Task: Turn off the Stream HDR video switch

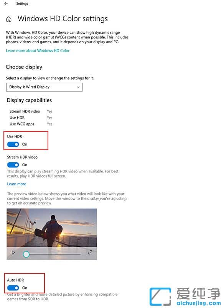Action: [13, 165]
